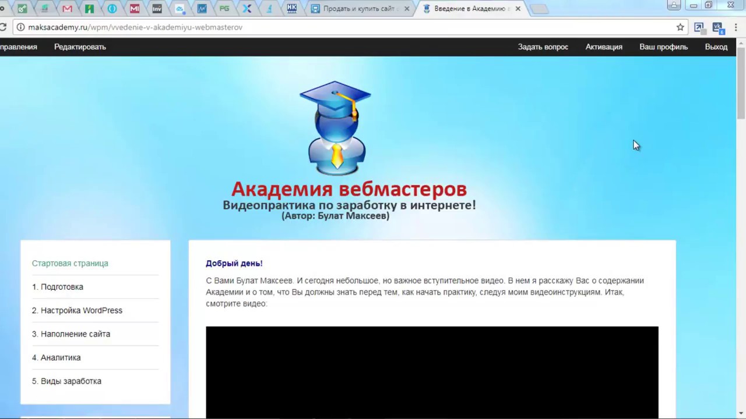Open the tab with cloud icon
746x419 pixels.
[180, 9]
